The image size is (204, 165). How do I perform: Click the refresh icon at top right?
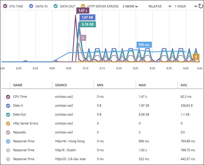(x=201, y=6)
